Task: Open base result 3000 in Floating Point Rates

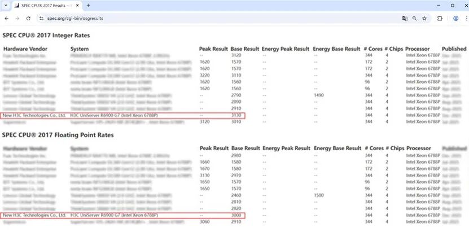Action: pyautogui.click(x=238, y=216)
